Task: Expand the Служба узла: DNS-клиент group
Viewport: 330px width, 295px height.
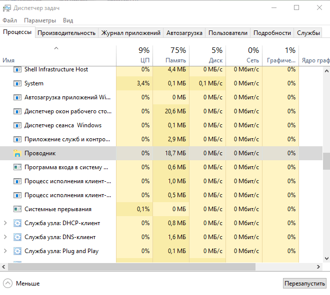Action: click(5, 237)
